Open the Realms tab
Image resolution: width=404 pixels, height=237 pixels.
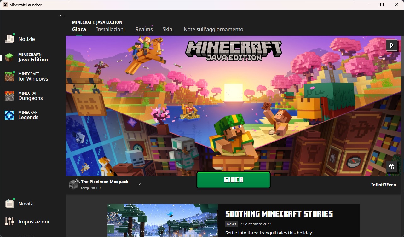144,29
